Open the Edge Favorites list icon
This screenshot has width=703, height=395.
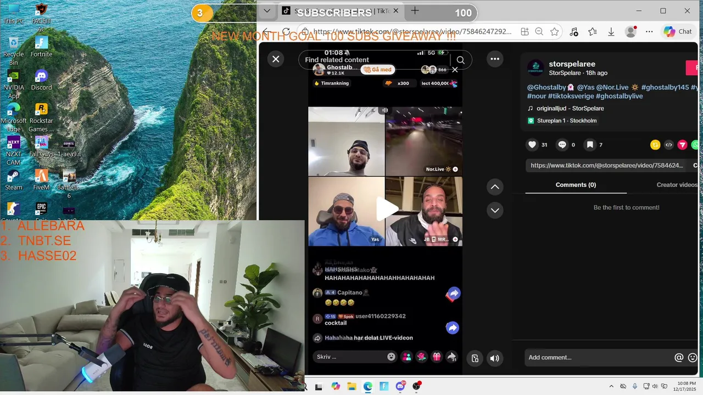592,32
